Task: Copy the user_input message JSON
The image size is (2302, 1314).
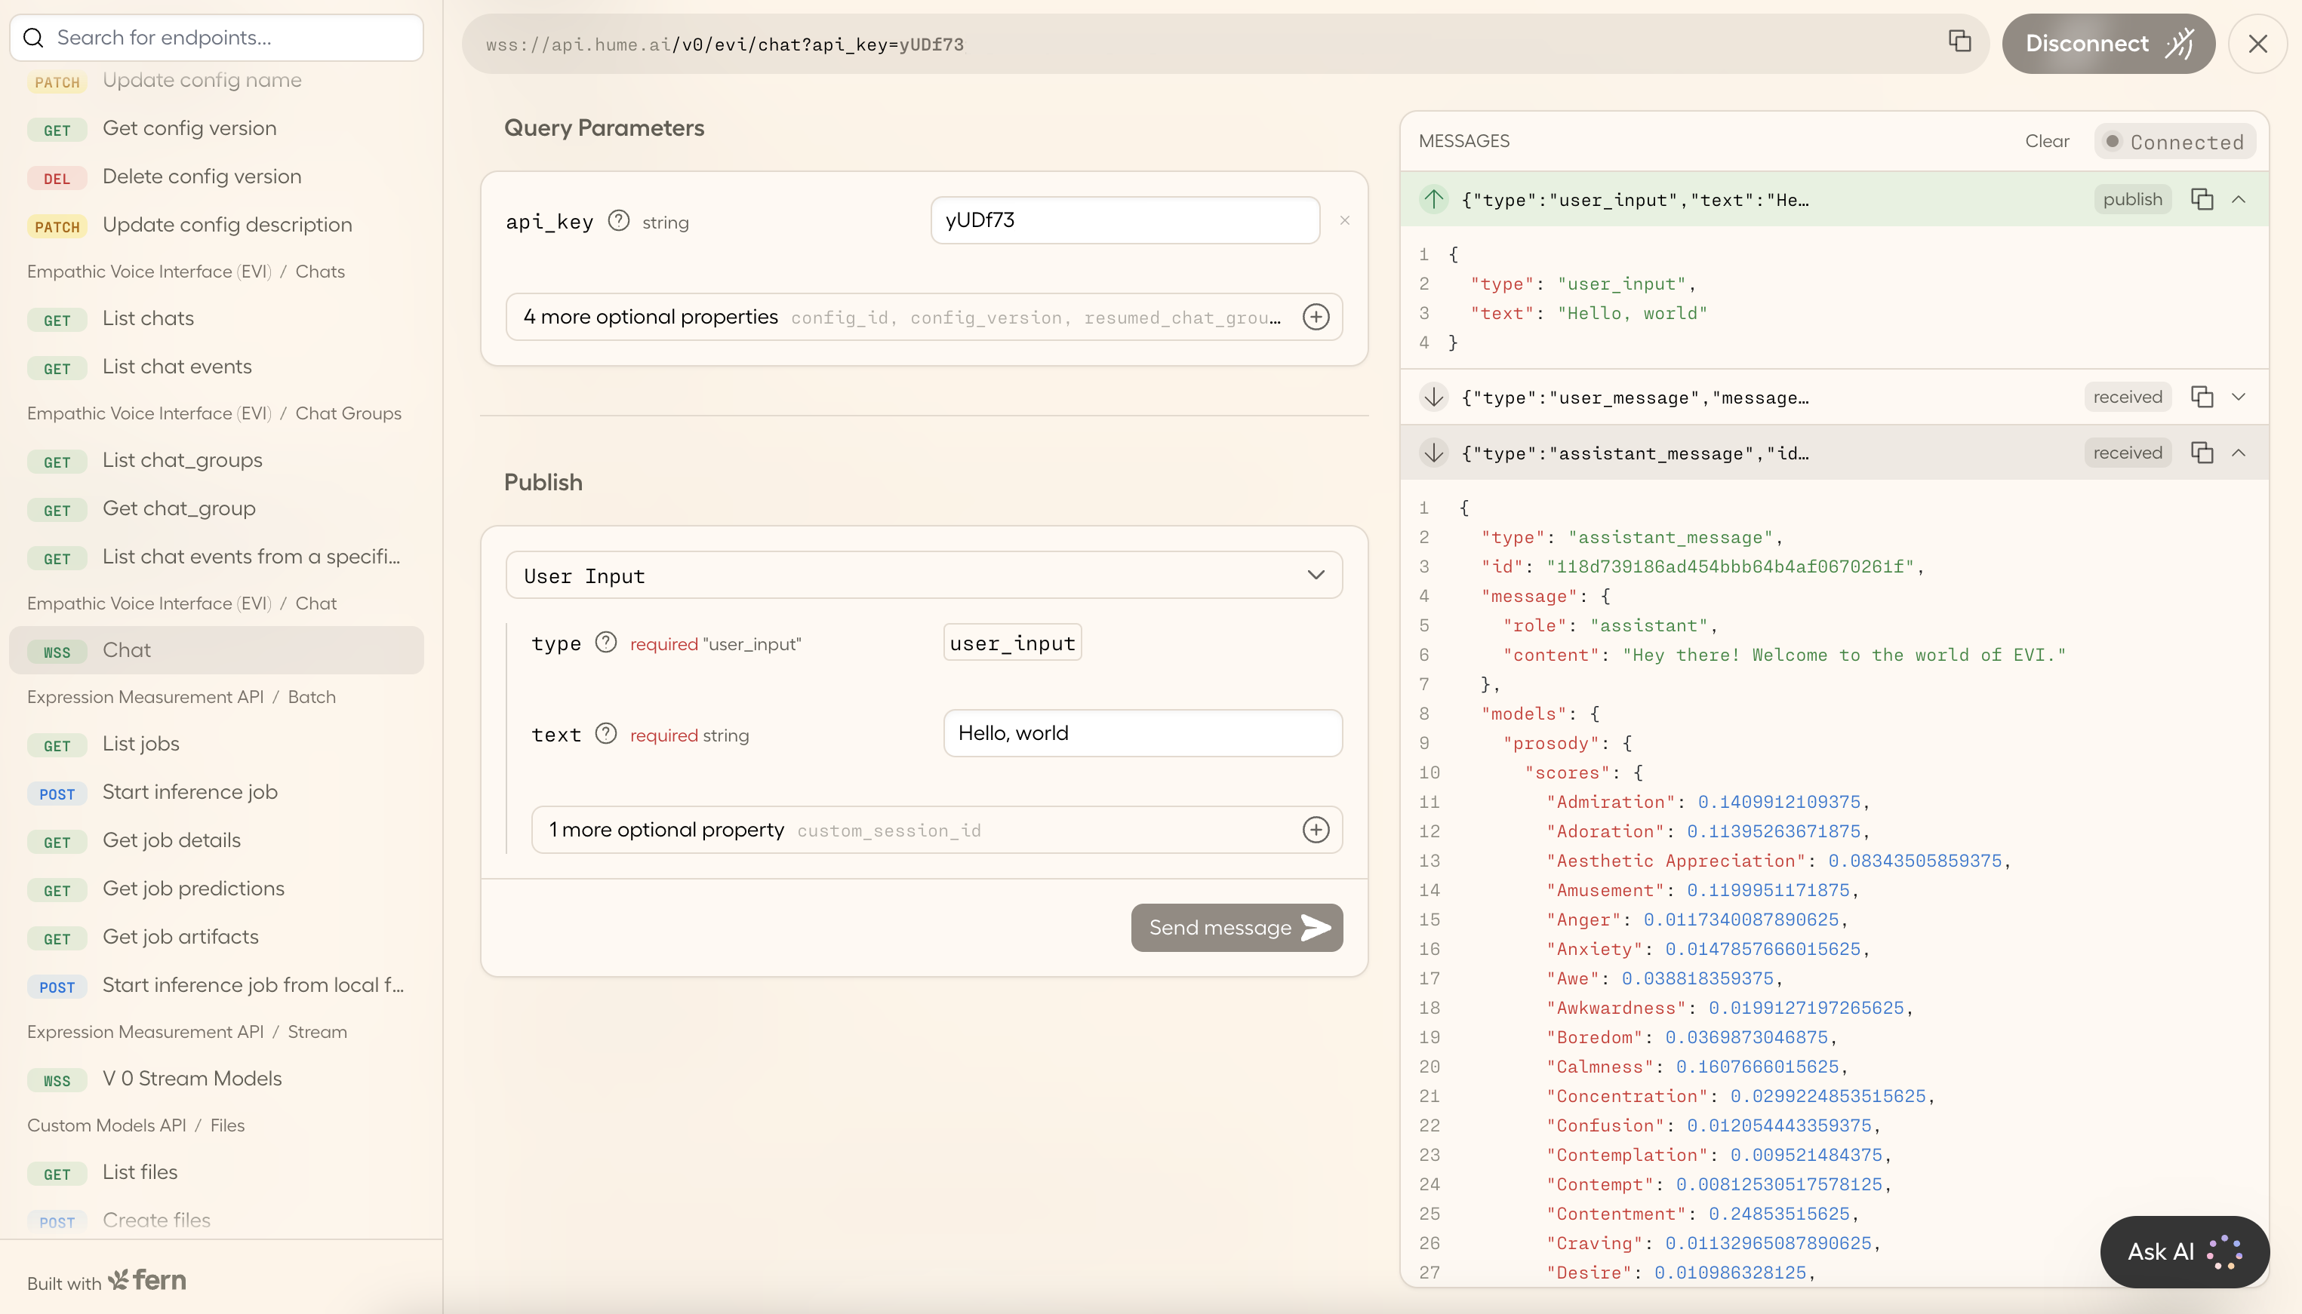Action: click(2202, 199)
